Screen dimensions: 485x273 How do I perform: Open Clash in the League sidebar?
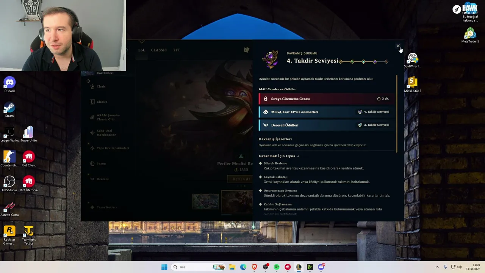point(98,86)
